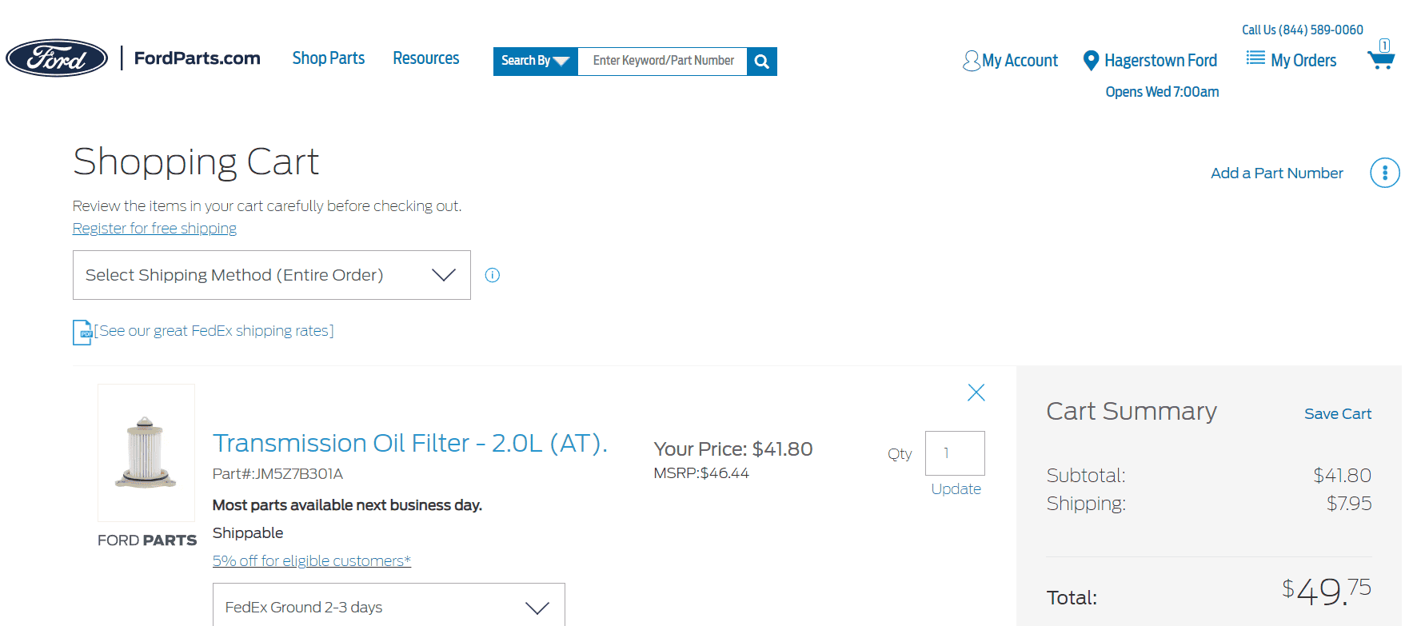Click the Register for free shipping link
1413x626 pixels.
point(154,229)
